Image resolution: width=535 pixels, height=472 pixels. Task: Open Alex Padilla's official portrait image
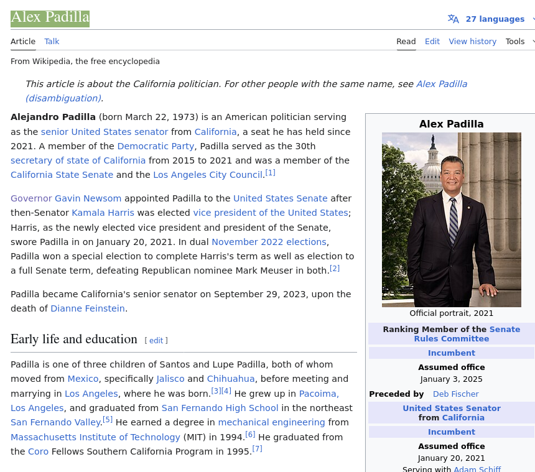click(x=452, y=220)
